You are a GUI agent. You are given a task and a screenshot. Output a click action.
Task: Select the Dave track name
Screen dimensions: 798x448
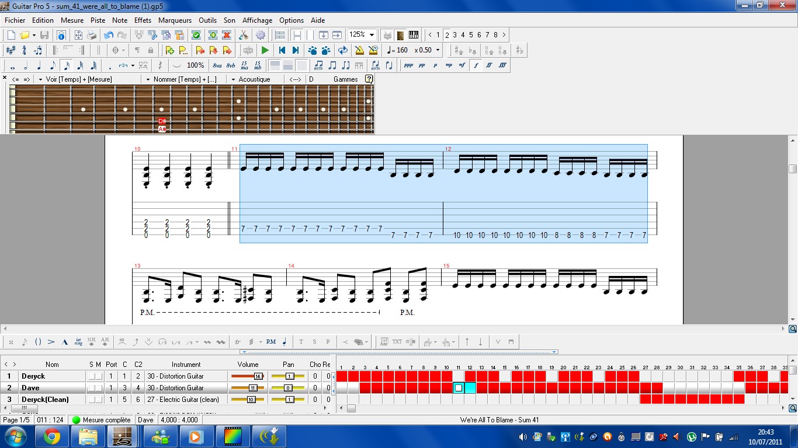pyautogui.click(x=30, y=388)
